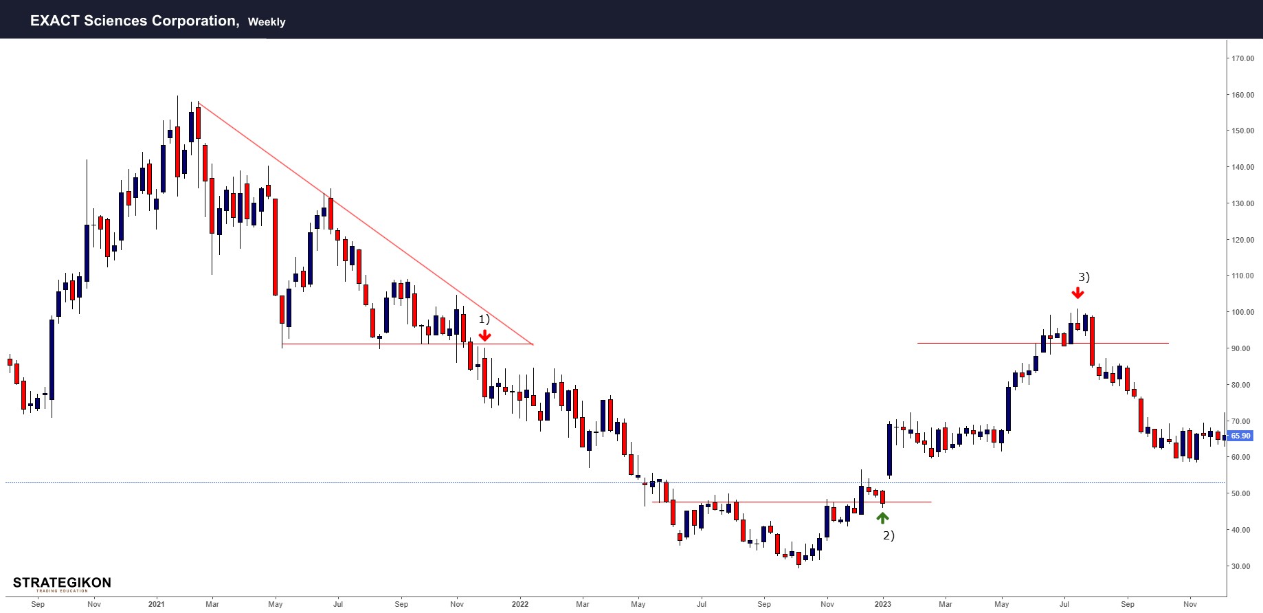The width and height of the screenshot is (1263, 613).
Task: Select the red horizontal line near 47
Action: pyautogui.click(x=792, y=502)
